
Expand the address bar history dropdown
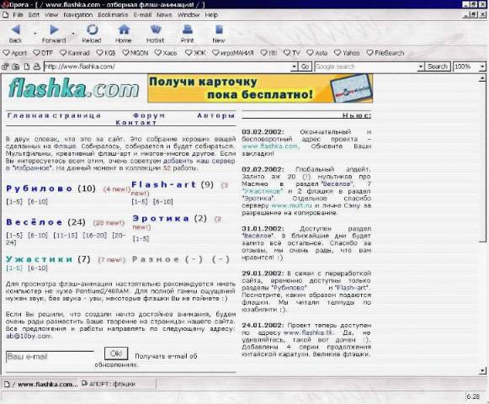294,66
